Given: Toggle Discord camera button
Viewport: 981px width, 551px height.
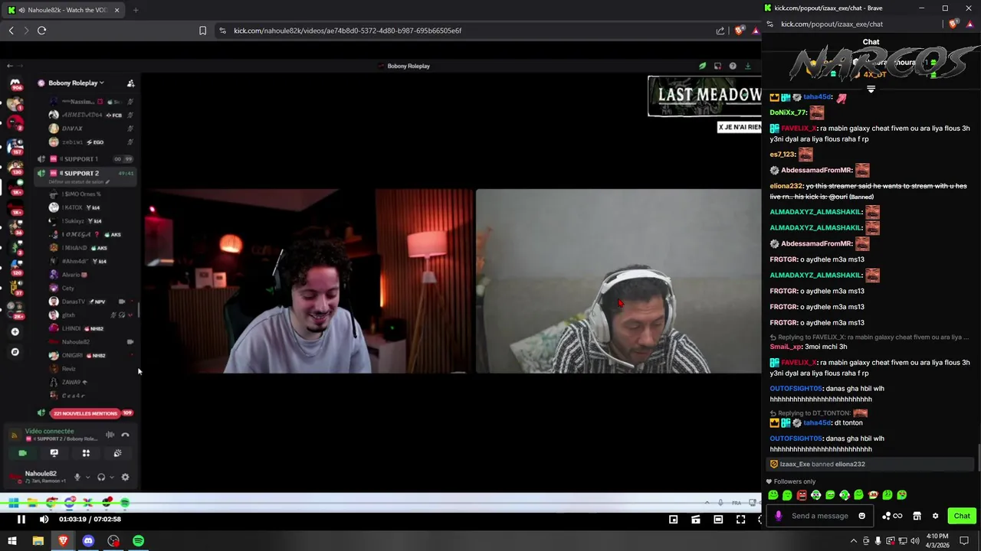Looking at the screenshot, I should pyautogui.click(x=22, y=453).
